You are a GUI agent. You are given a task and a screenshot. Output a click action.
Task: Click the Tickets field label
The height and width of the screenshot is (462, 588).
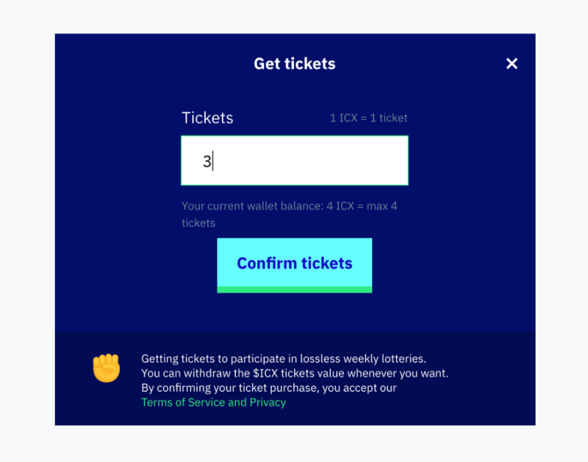coord(207,118)
